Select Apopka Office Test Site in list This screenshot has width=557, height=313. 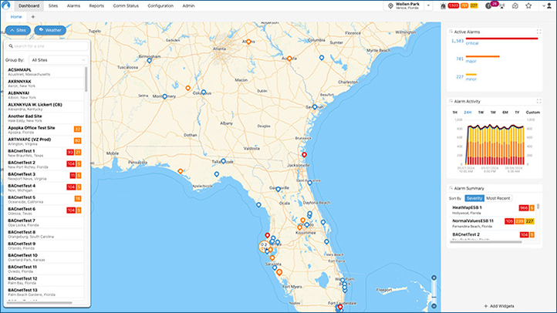pyautogui.click(x=45, y=130)
